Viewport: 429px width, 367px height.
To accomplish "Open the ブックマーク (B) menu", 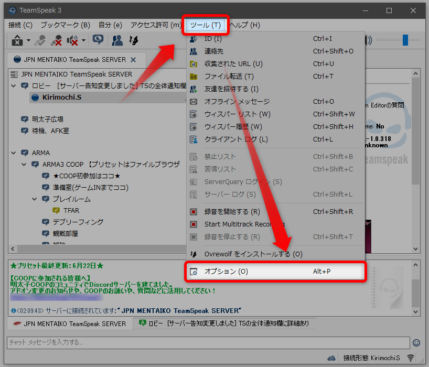I will coord(66,25).
